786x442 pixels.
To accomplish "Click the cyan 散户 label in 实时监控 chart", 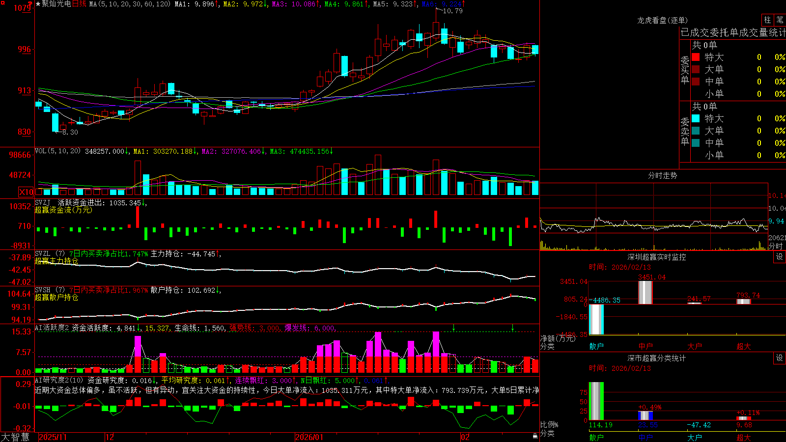I will [x=596, y=346].
